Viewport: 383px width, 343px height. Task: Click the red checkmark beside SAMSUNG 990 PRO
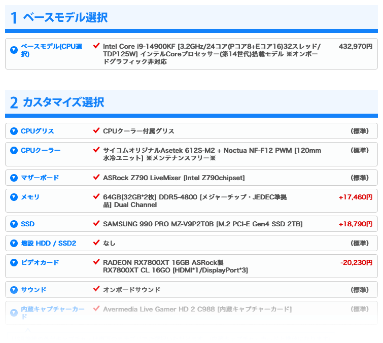(x=96, y=223)
